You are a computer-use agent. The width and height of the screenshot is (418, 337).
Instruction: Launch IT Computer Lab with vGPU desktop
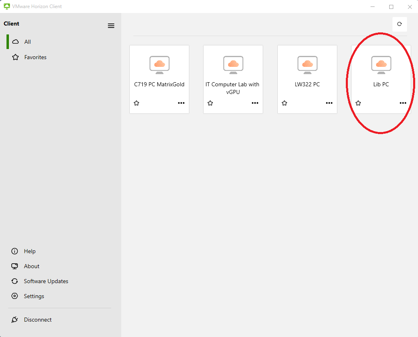(x=233, y=79)
